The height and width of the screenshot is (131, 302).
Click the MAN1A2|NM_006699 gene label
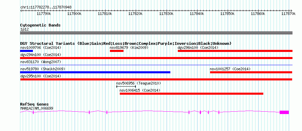pos(37,108)
